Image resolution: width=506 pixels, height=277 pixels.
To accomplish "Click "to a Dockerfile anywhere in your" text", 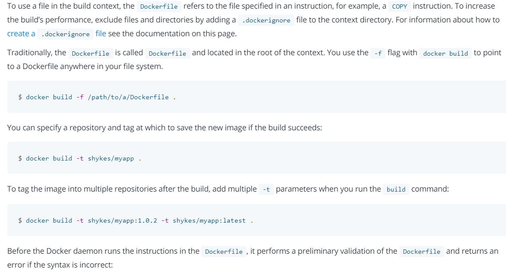I will (x=85, y=66).
